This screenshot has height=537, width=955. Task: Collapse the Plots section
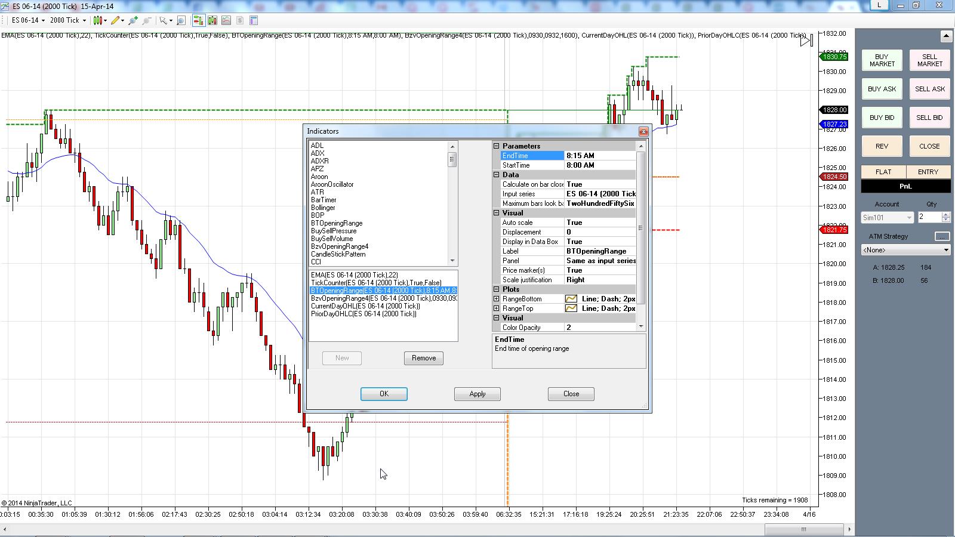pyautogui.click(x=496, y=289)
